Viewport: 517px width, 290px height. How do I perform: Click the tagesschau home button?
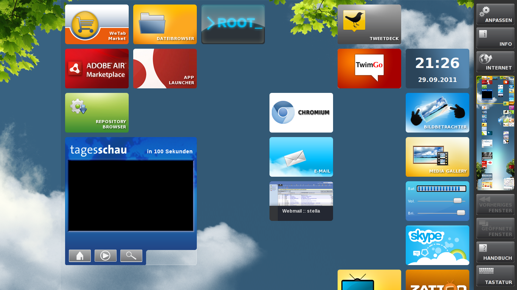(80, 256)
